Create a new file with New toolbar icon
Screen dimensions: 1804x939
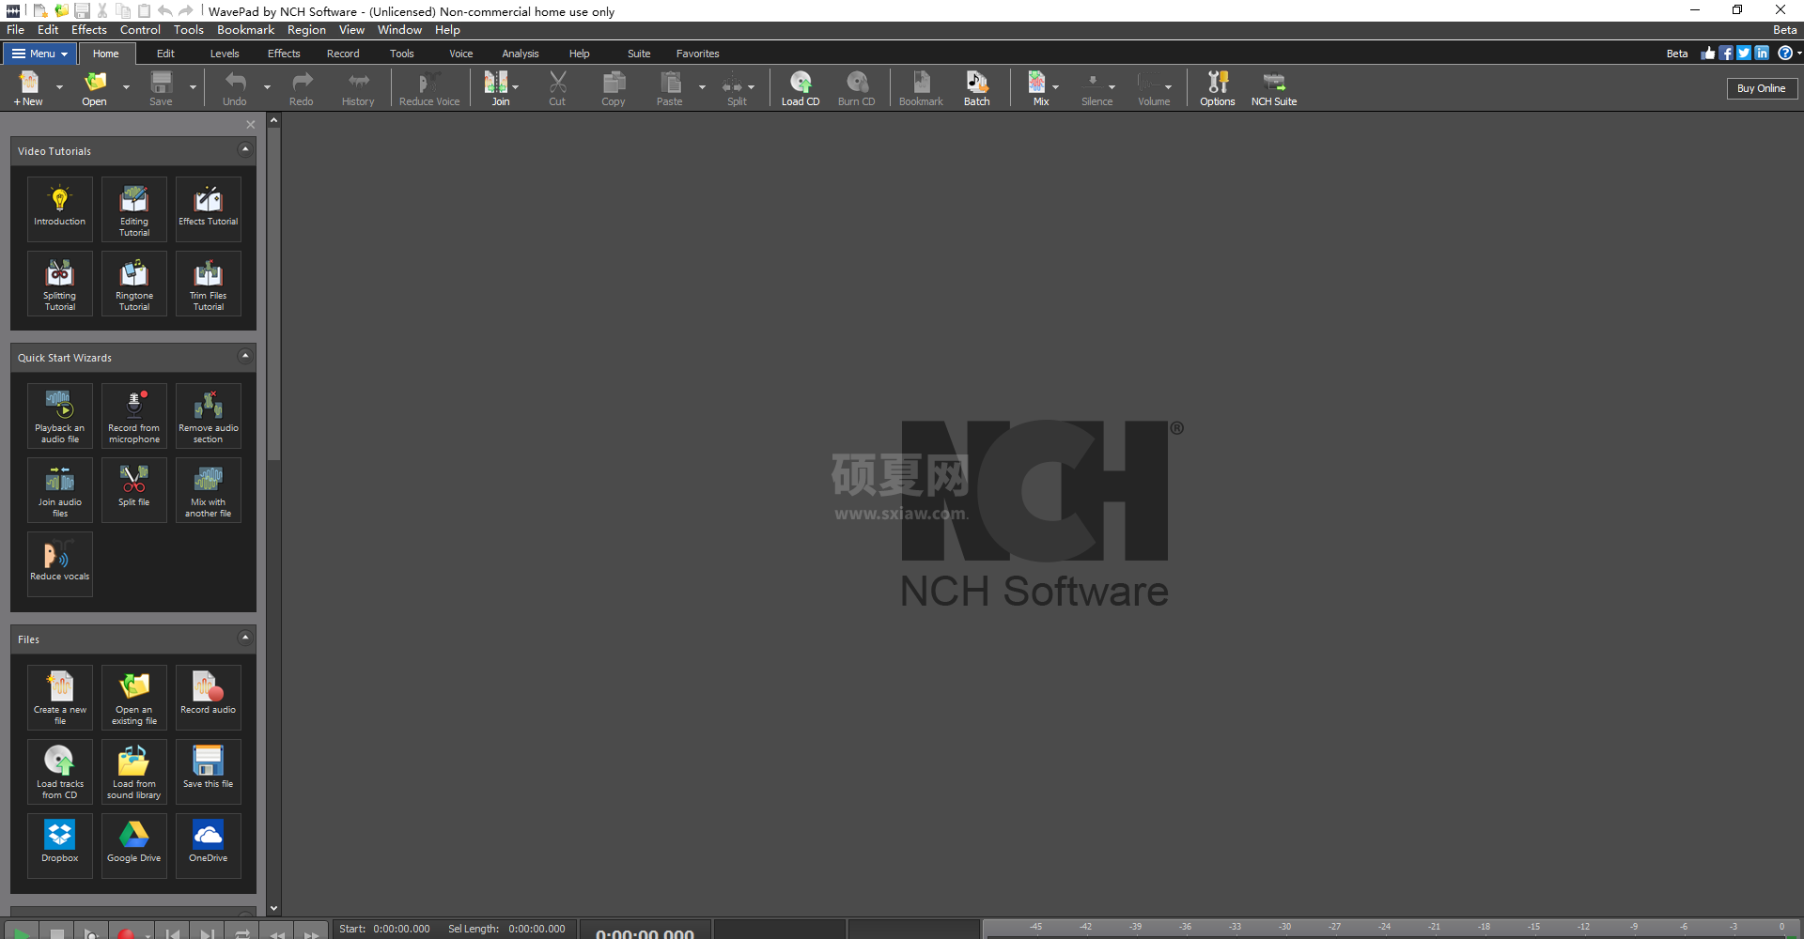(x=28, y=88)
